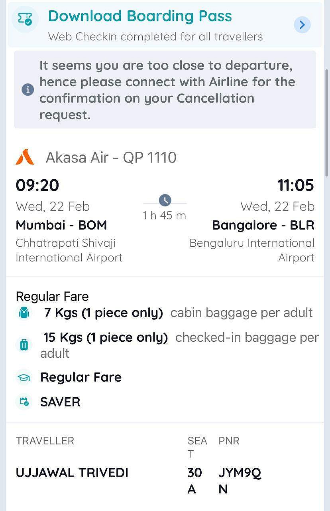The height and width of the screenshot is (511, 330).
Task: Tap seat number 30A
Action: (x=194, y=480)
